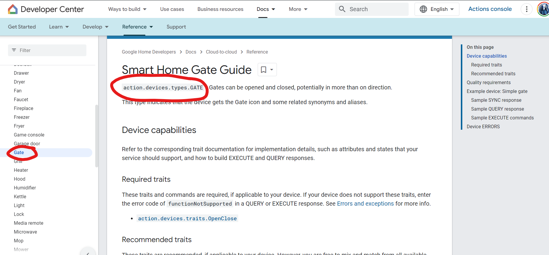549x255 pixels.
Task: Expand the Ways to build dropdown
Action: 127,9
